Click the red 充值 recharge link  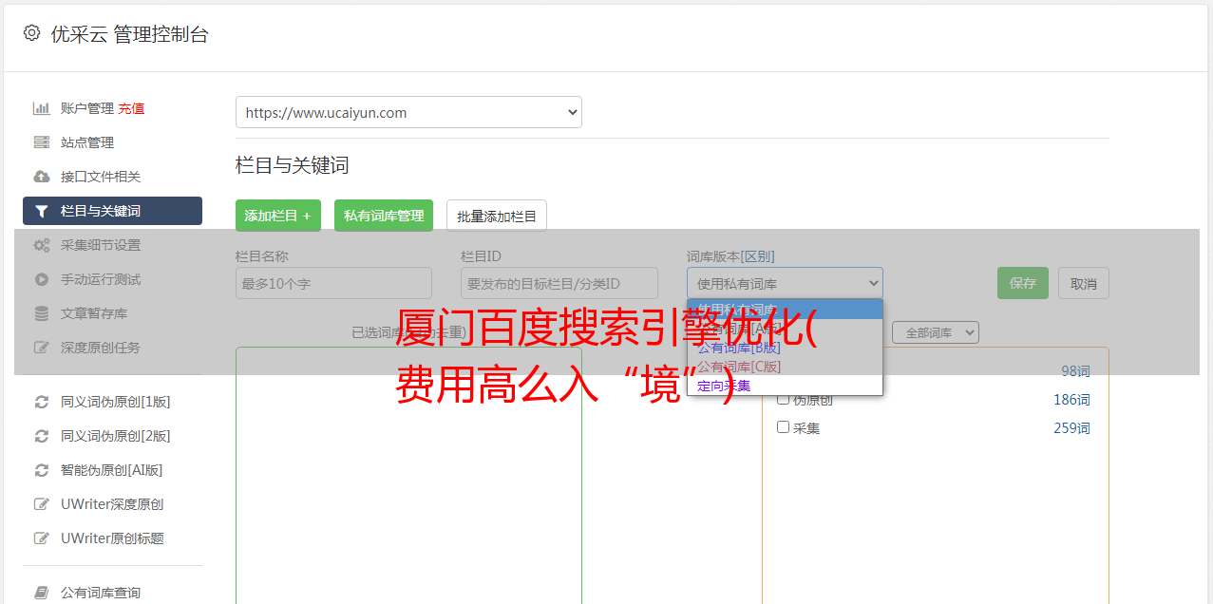(x=131, y=108)
